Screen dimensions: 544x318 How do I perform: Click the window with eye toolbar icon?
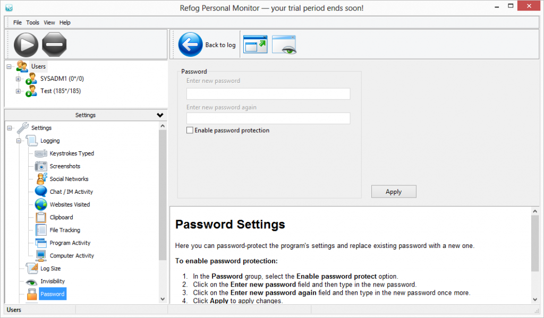point(284,45)
